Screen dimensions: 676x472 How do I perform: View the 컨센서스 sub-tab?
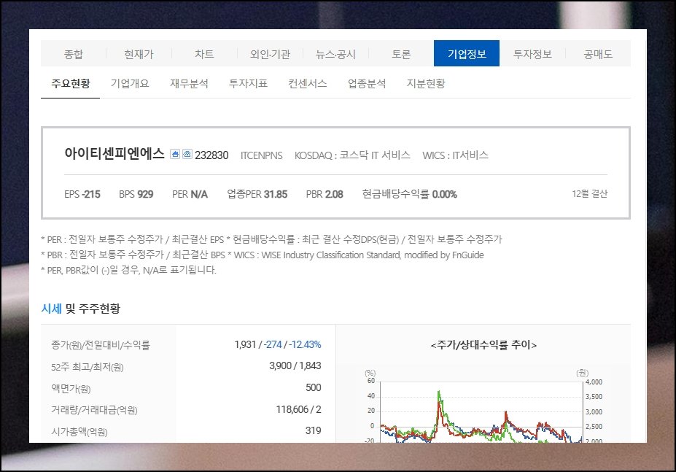point(308,83)
